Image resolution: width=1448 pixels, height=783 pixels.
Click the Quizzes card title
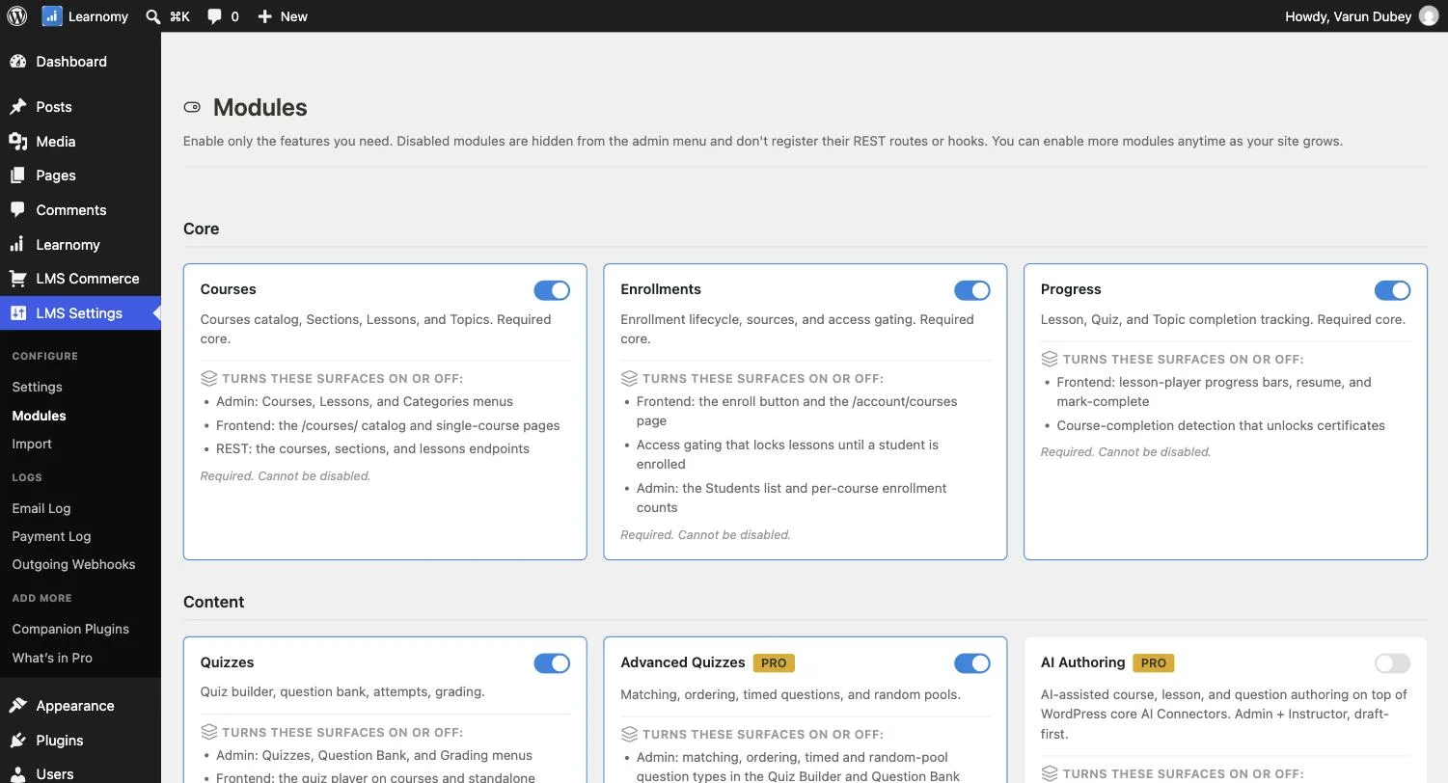227,662
